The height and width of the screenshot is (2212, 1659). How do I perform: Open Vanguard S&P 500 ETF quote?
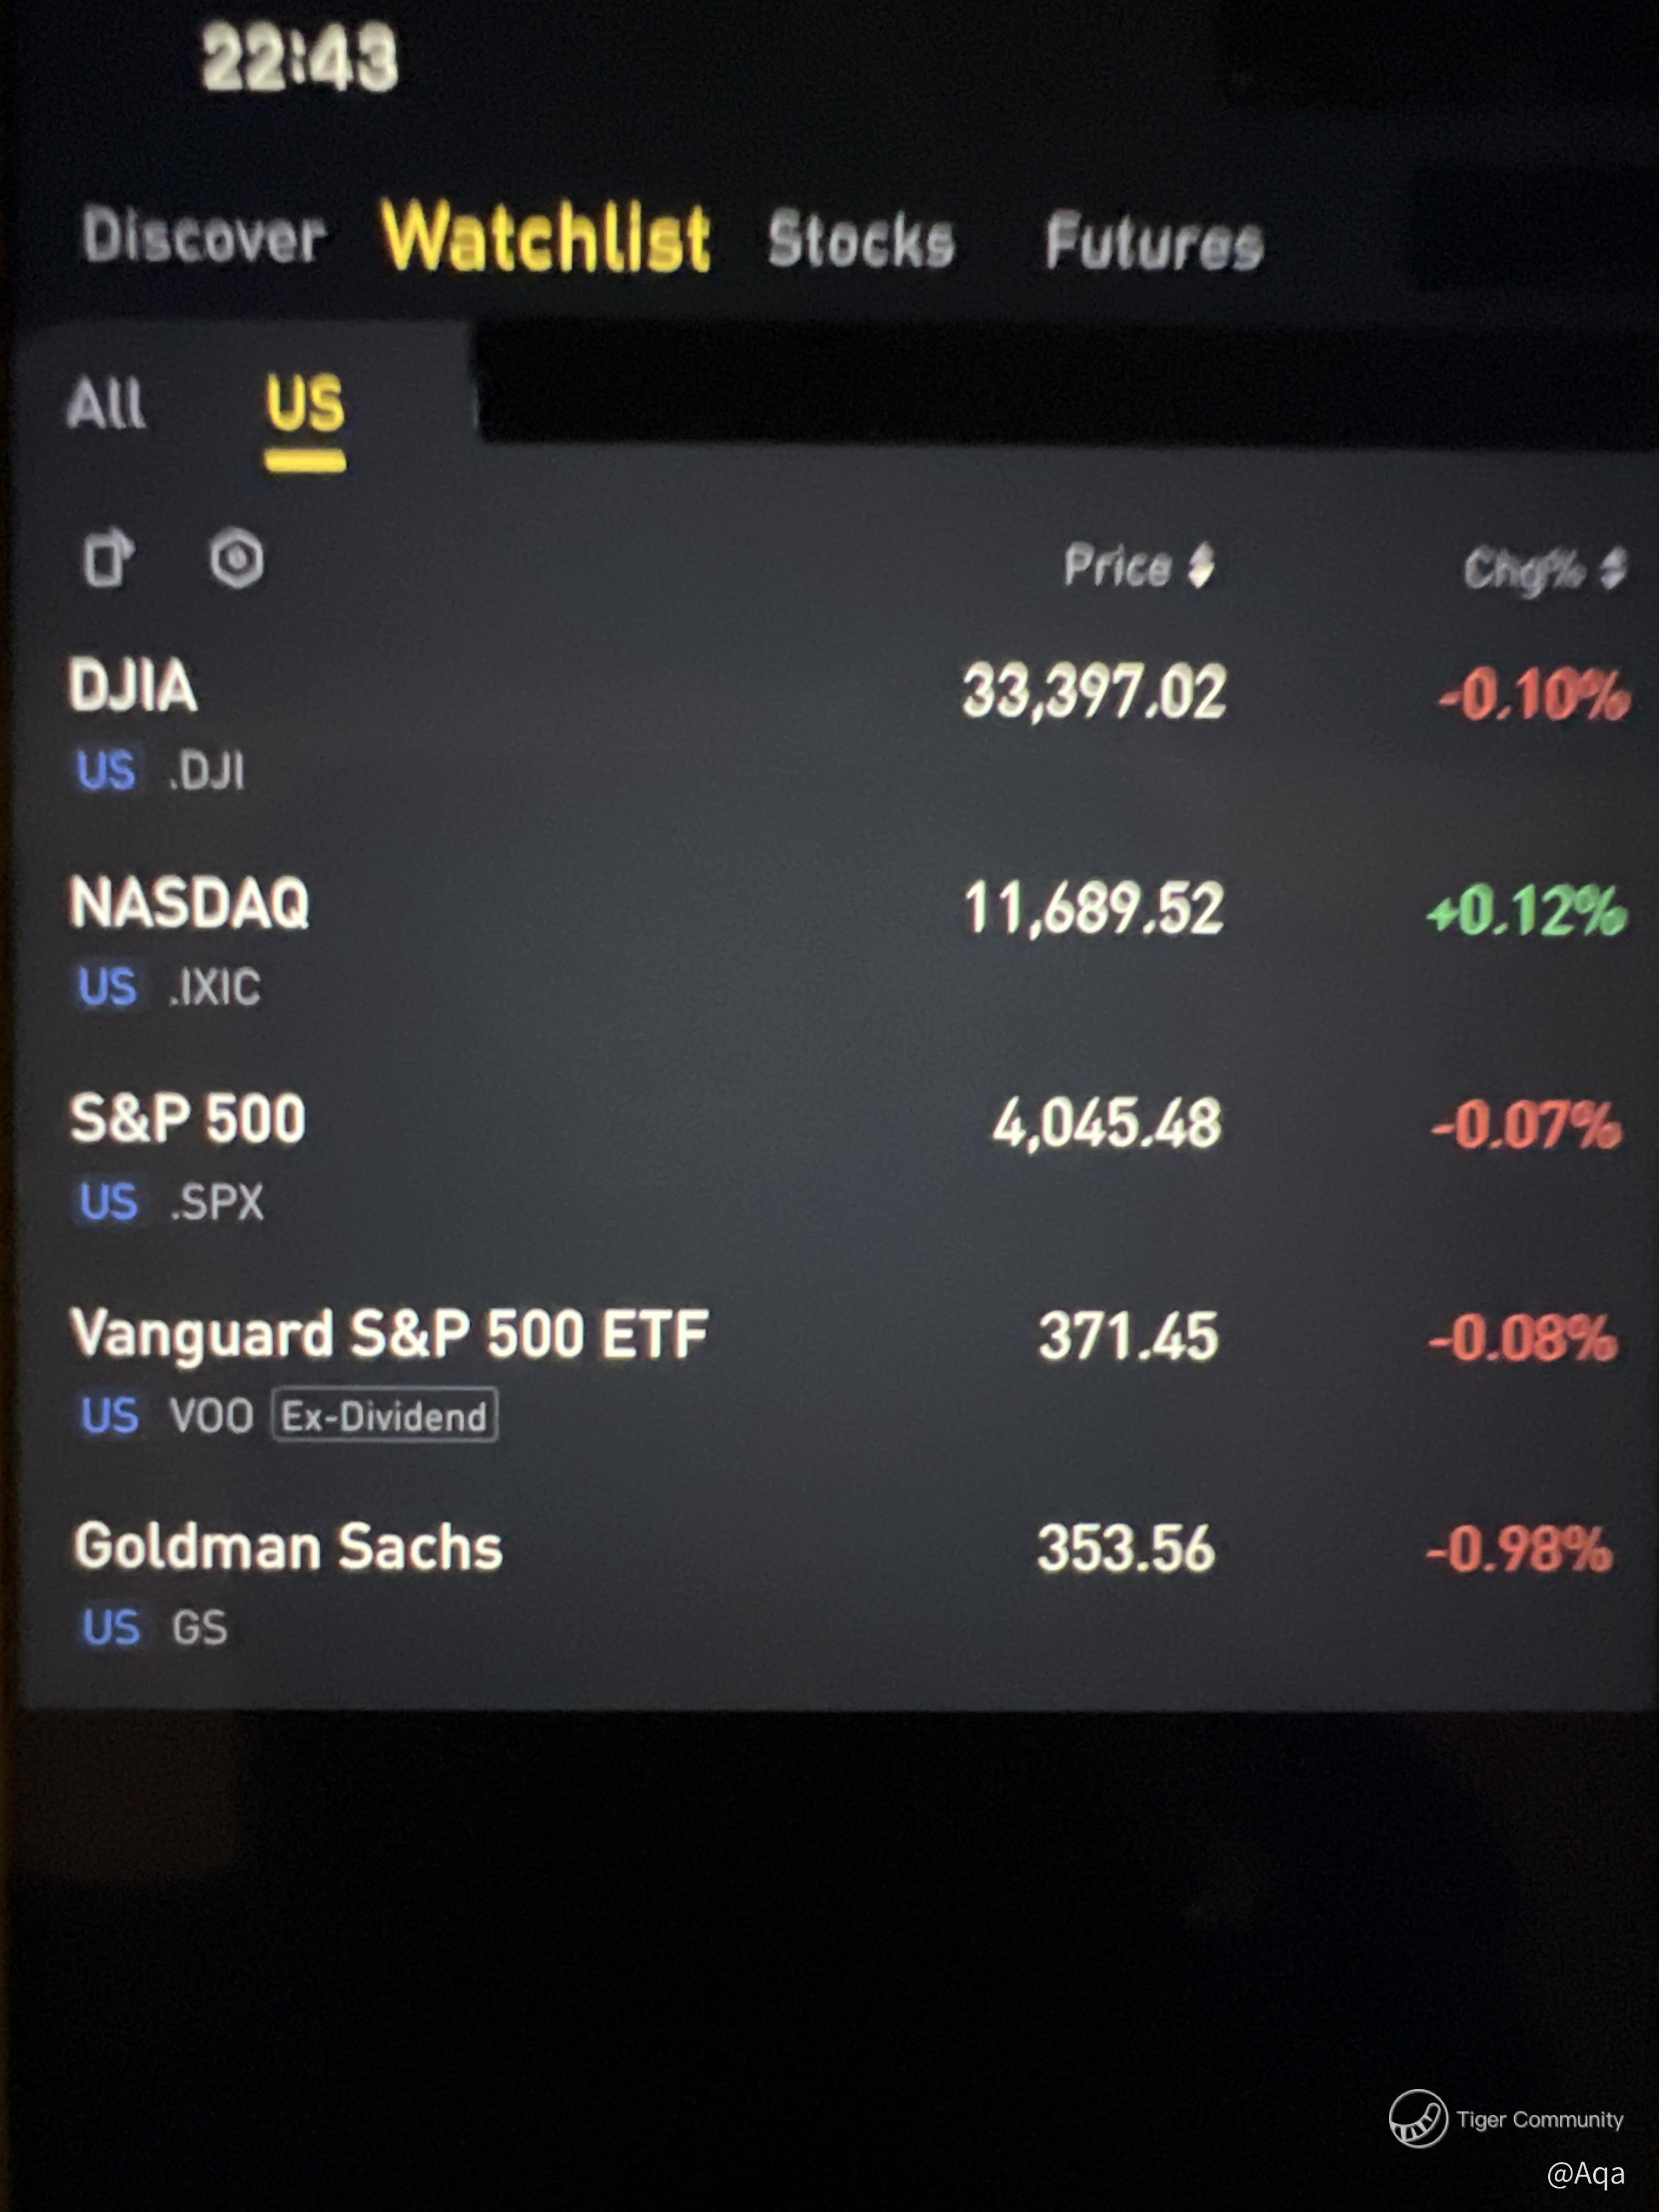click(x=390, y=1334)
